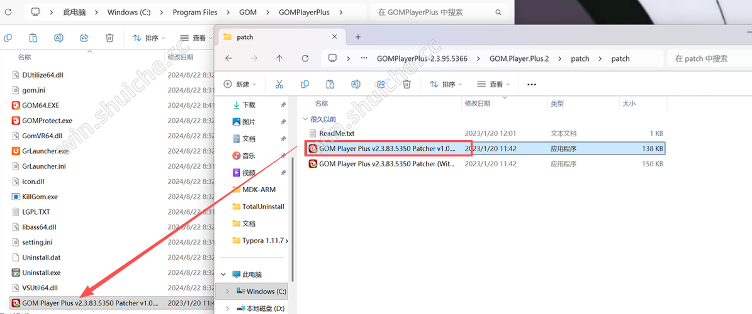Select LGPL.TXT file

click(x=31, y=212)
